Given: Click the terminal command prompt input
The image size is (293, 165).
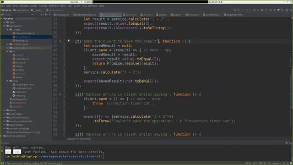Looking at the screenshot, I should coord(103,156).
